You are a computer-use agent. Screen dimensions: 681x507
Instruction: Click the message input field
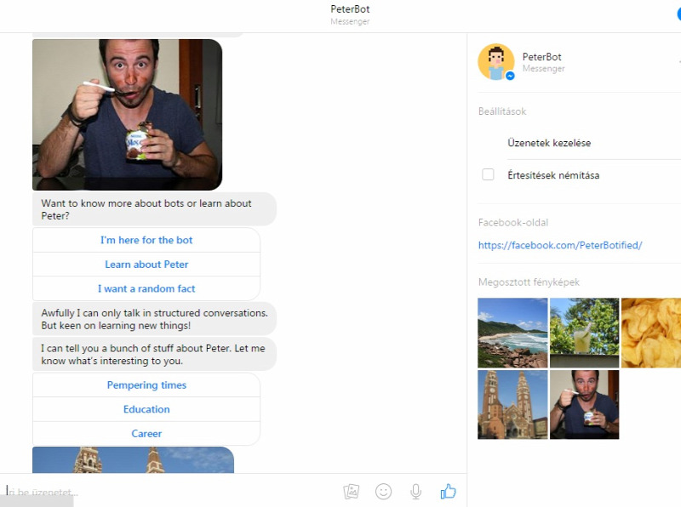(169, 492)
